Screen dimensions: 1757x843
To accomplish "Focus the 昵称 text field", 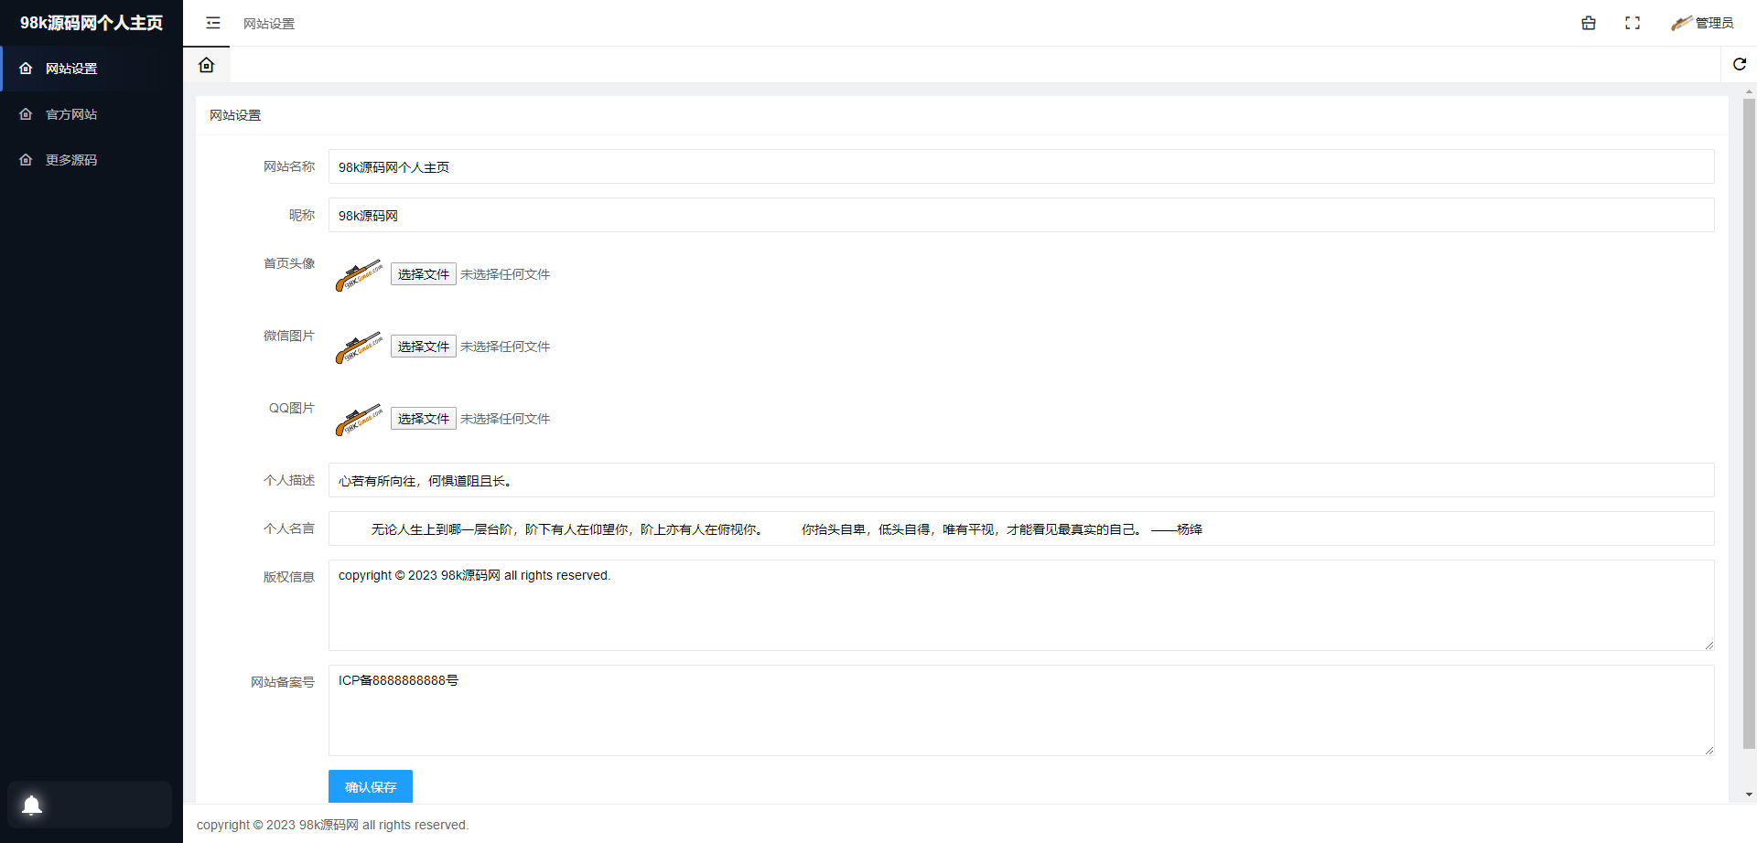I will coord(1020,216).
